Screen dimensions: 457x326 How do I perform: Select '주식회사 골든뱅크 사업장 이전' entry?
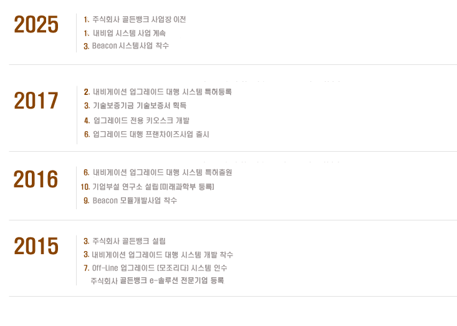pos(139,19)
